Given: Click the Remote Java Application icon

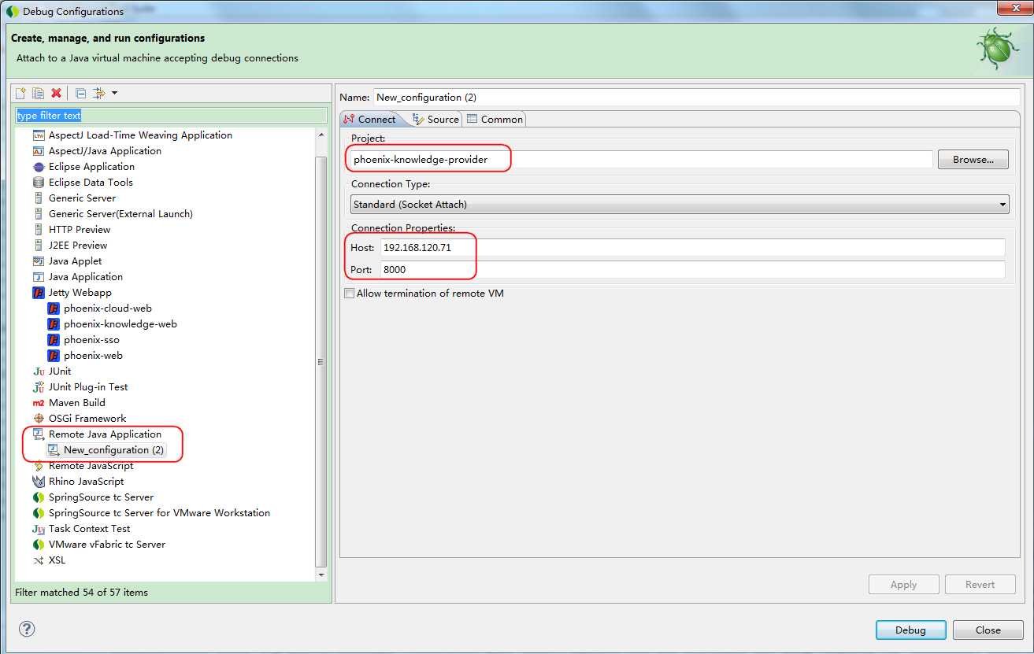Looking at the screenshot, I should (x=39, y=434).
